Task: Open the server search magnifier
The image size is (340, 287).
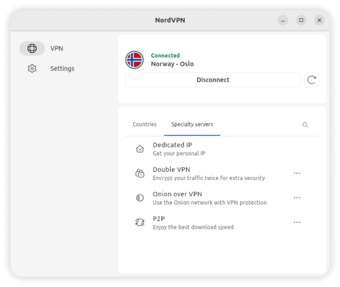Action: [305, 125]
